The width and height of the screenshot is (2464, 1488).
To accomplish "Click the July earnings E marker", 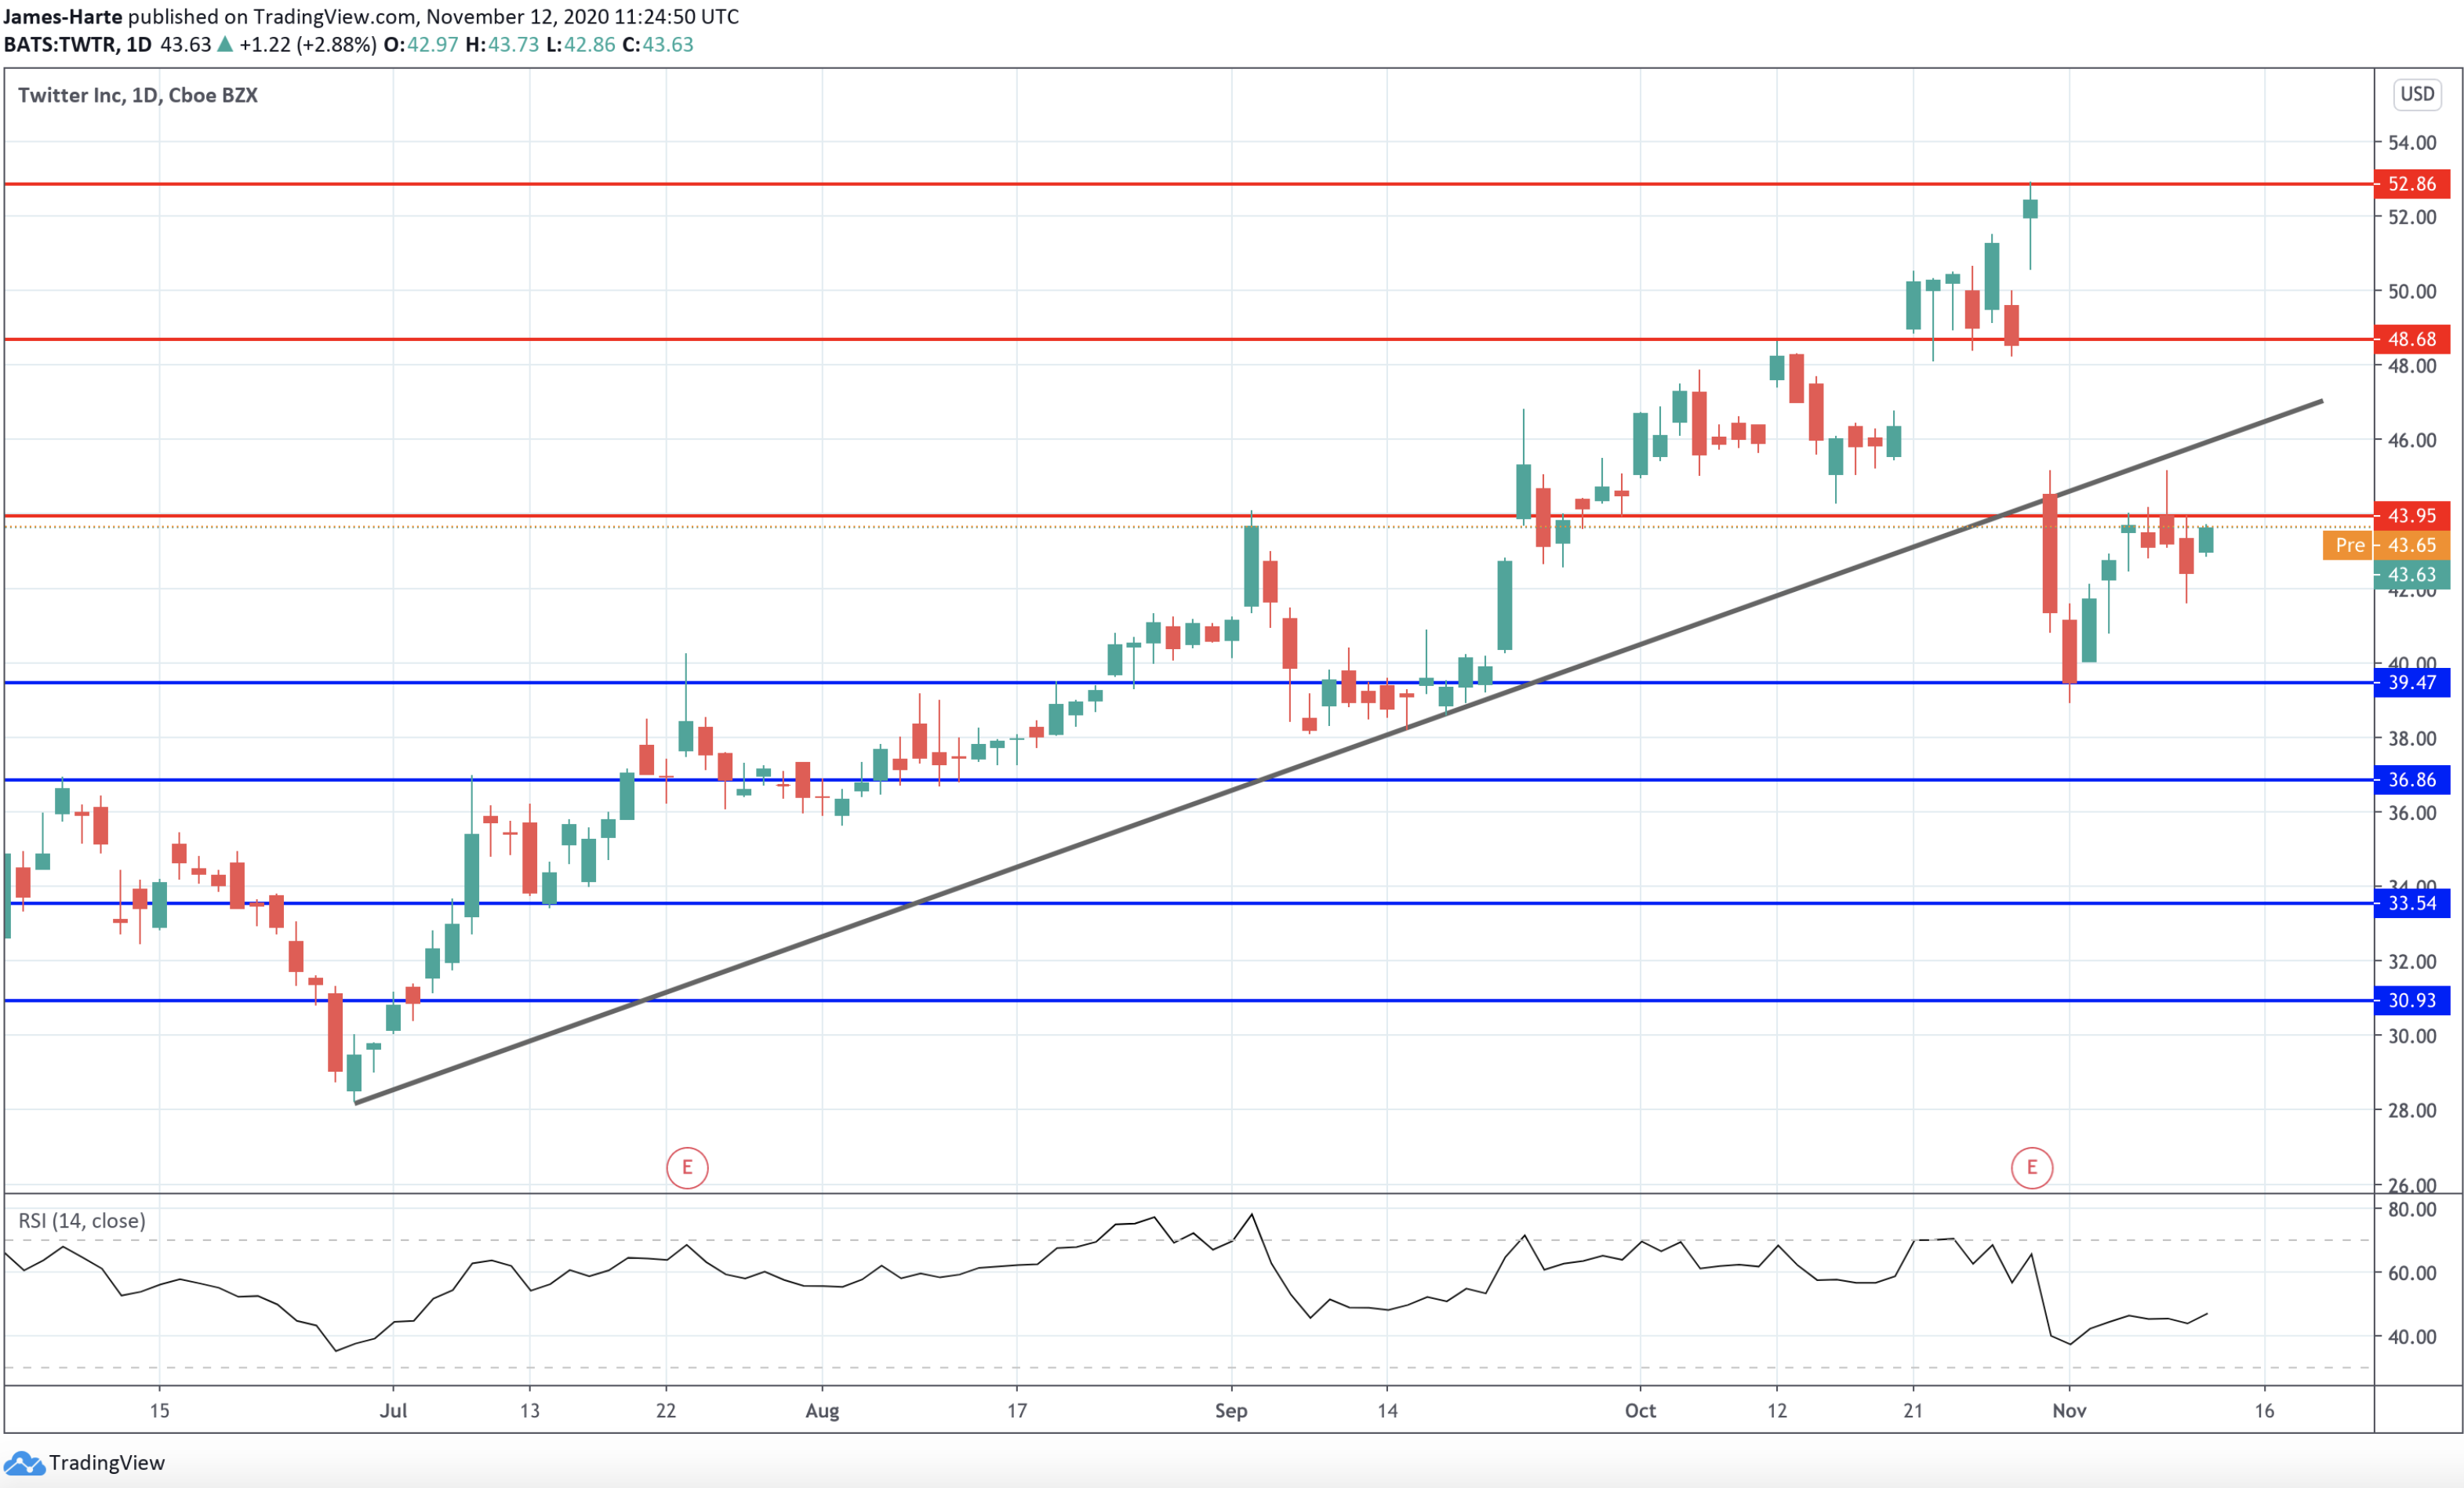I will tap(687, 1167).
